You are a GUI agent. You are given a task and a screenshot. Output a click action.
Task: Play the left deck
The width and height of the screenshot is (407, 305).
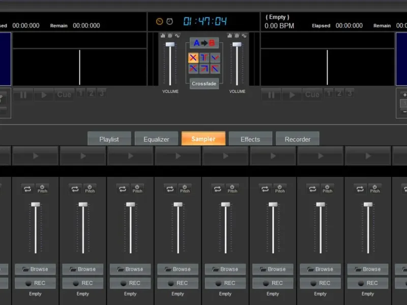[x=44, y=95]
